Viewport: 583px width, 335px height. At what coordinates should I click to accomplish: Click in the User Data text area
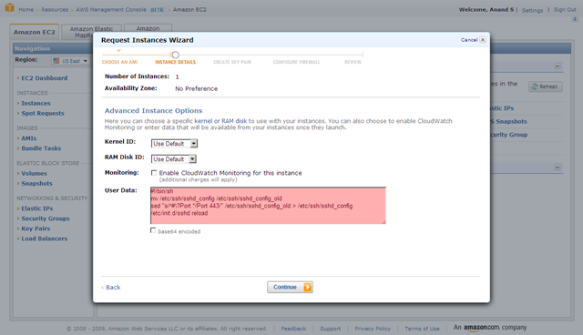(268, 206)
